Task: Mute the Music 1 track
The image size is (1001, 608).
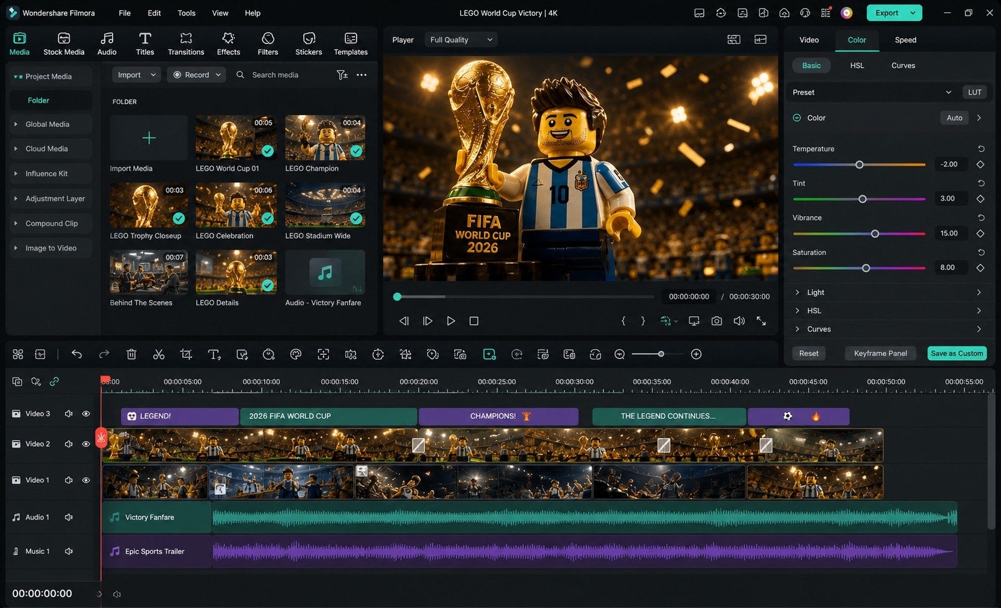Action: pos(69,551)
